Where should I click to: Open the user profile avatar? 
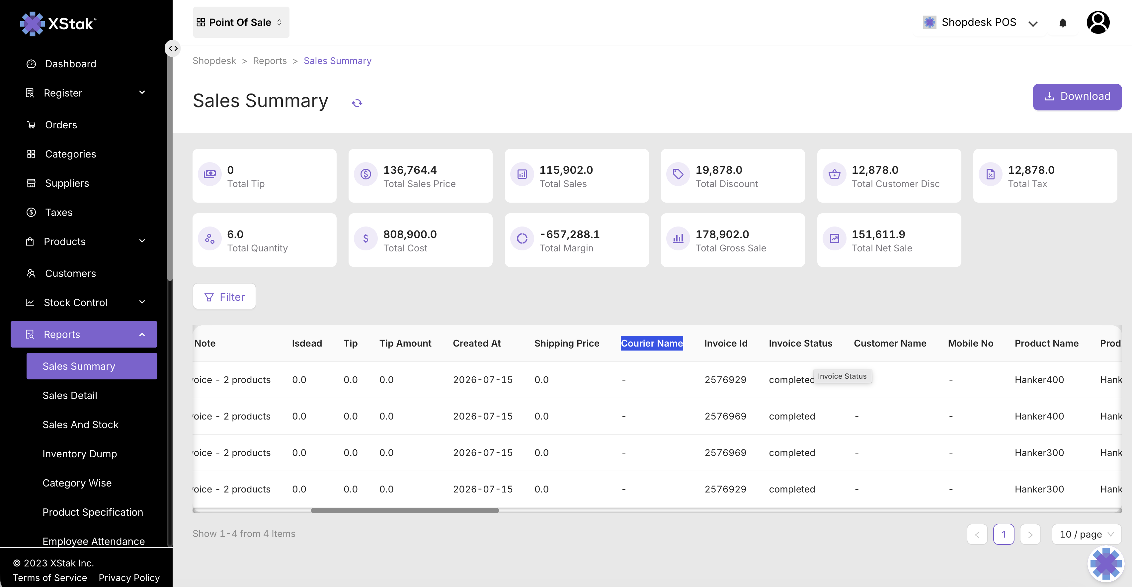[1098, 23]
